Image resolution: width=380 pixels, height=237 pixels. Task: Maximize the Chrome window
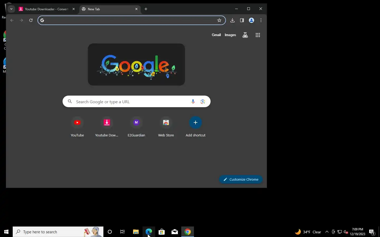(x=249, y=9)
